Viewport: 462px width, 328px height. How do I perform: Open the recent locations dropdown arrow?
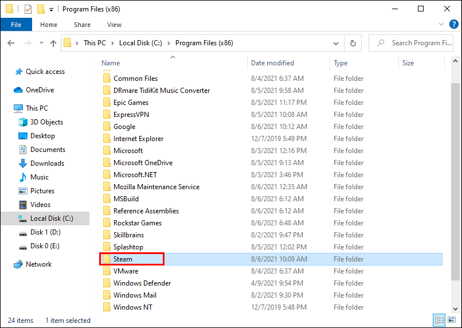(41, 43)
